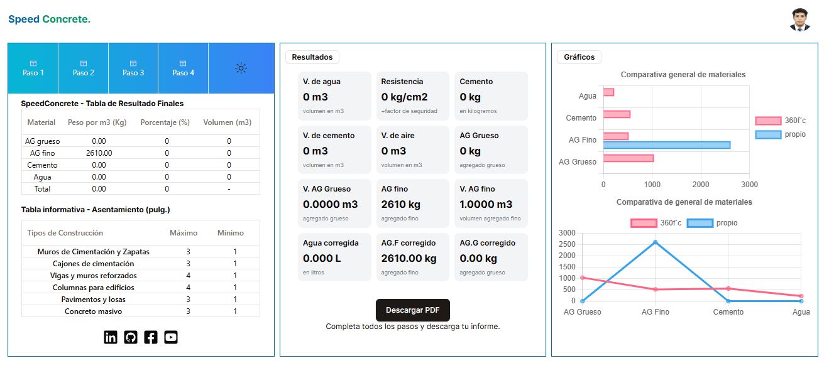Click the LinkedIn icon
Screen dimensions: 829x373
point(111,337)
